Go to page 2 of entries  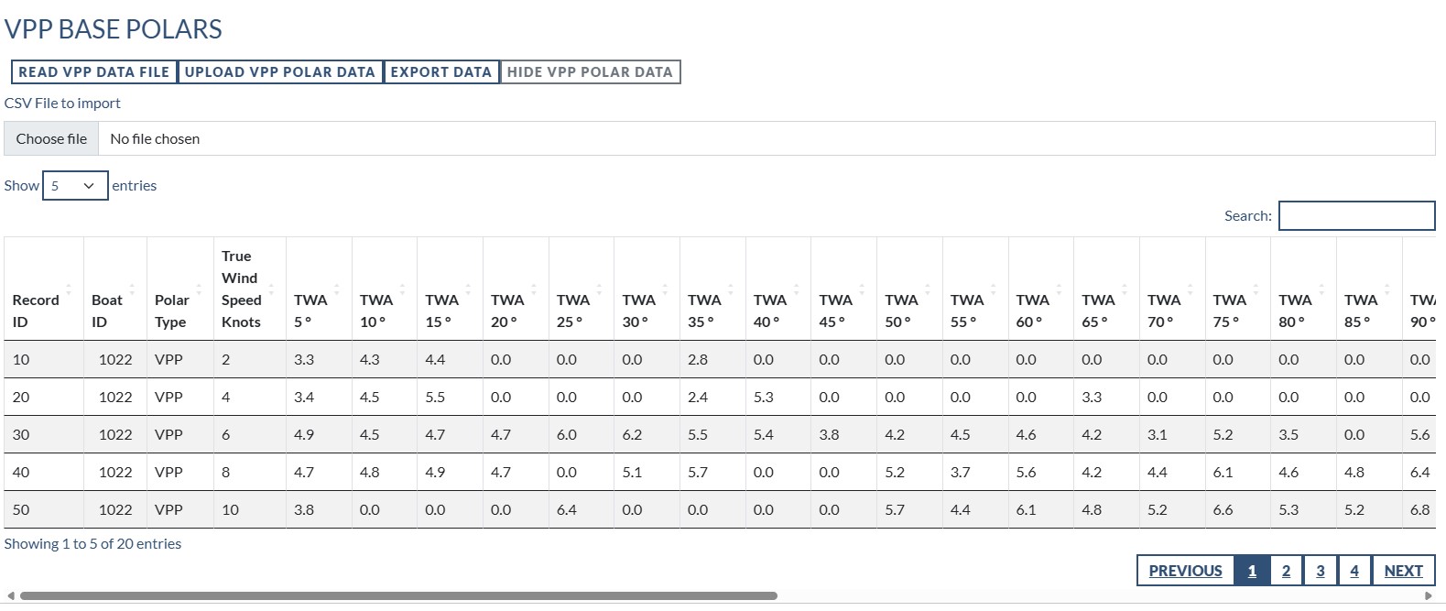click(x=1286, y=571)
